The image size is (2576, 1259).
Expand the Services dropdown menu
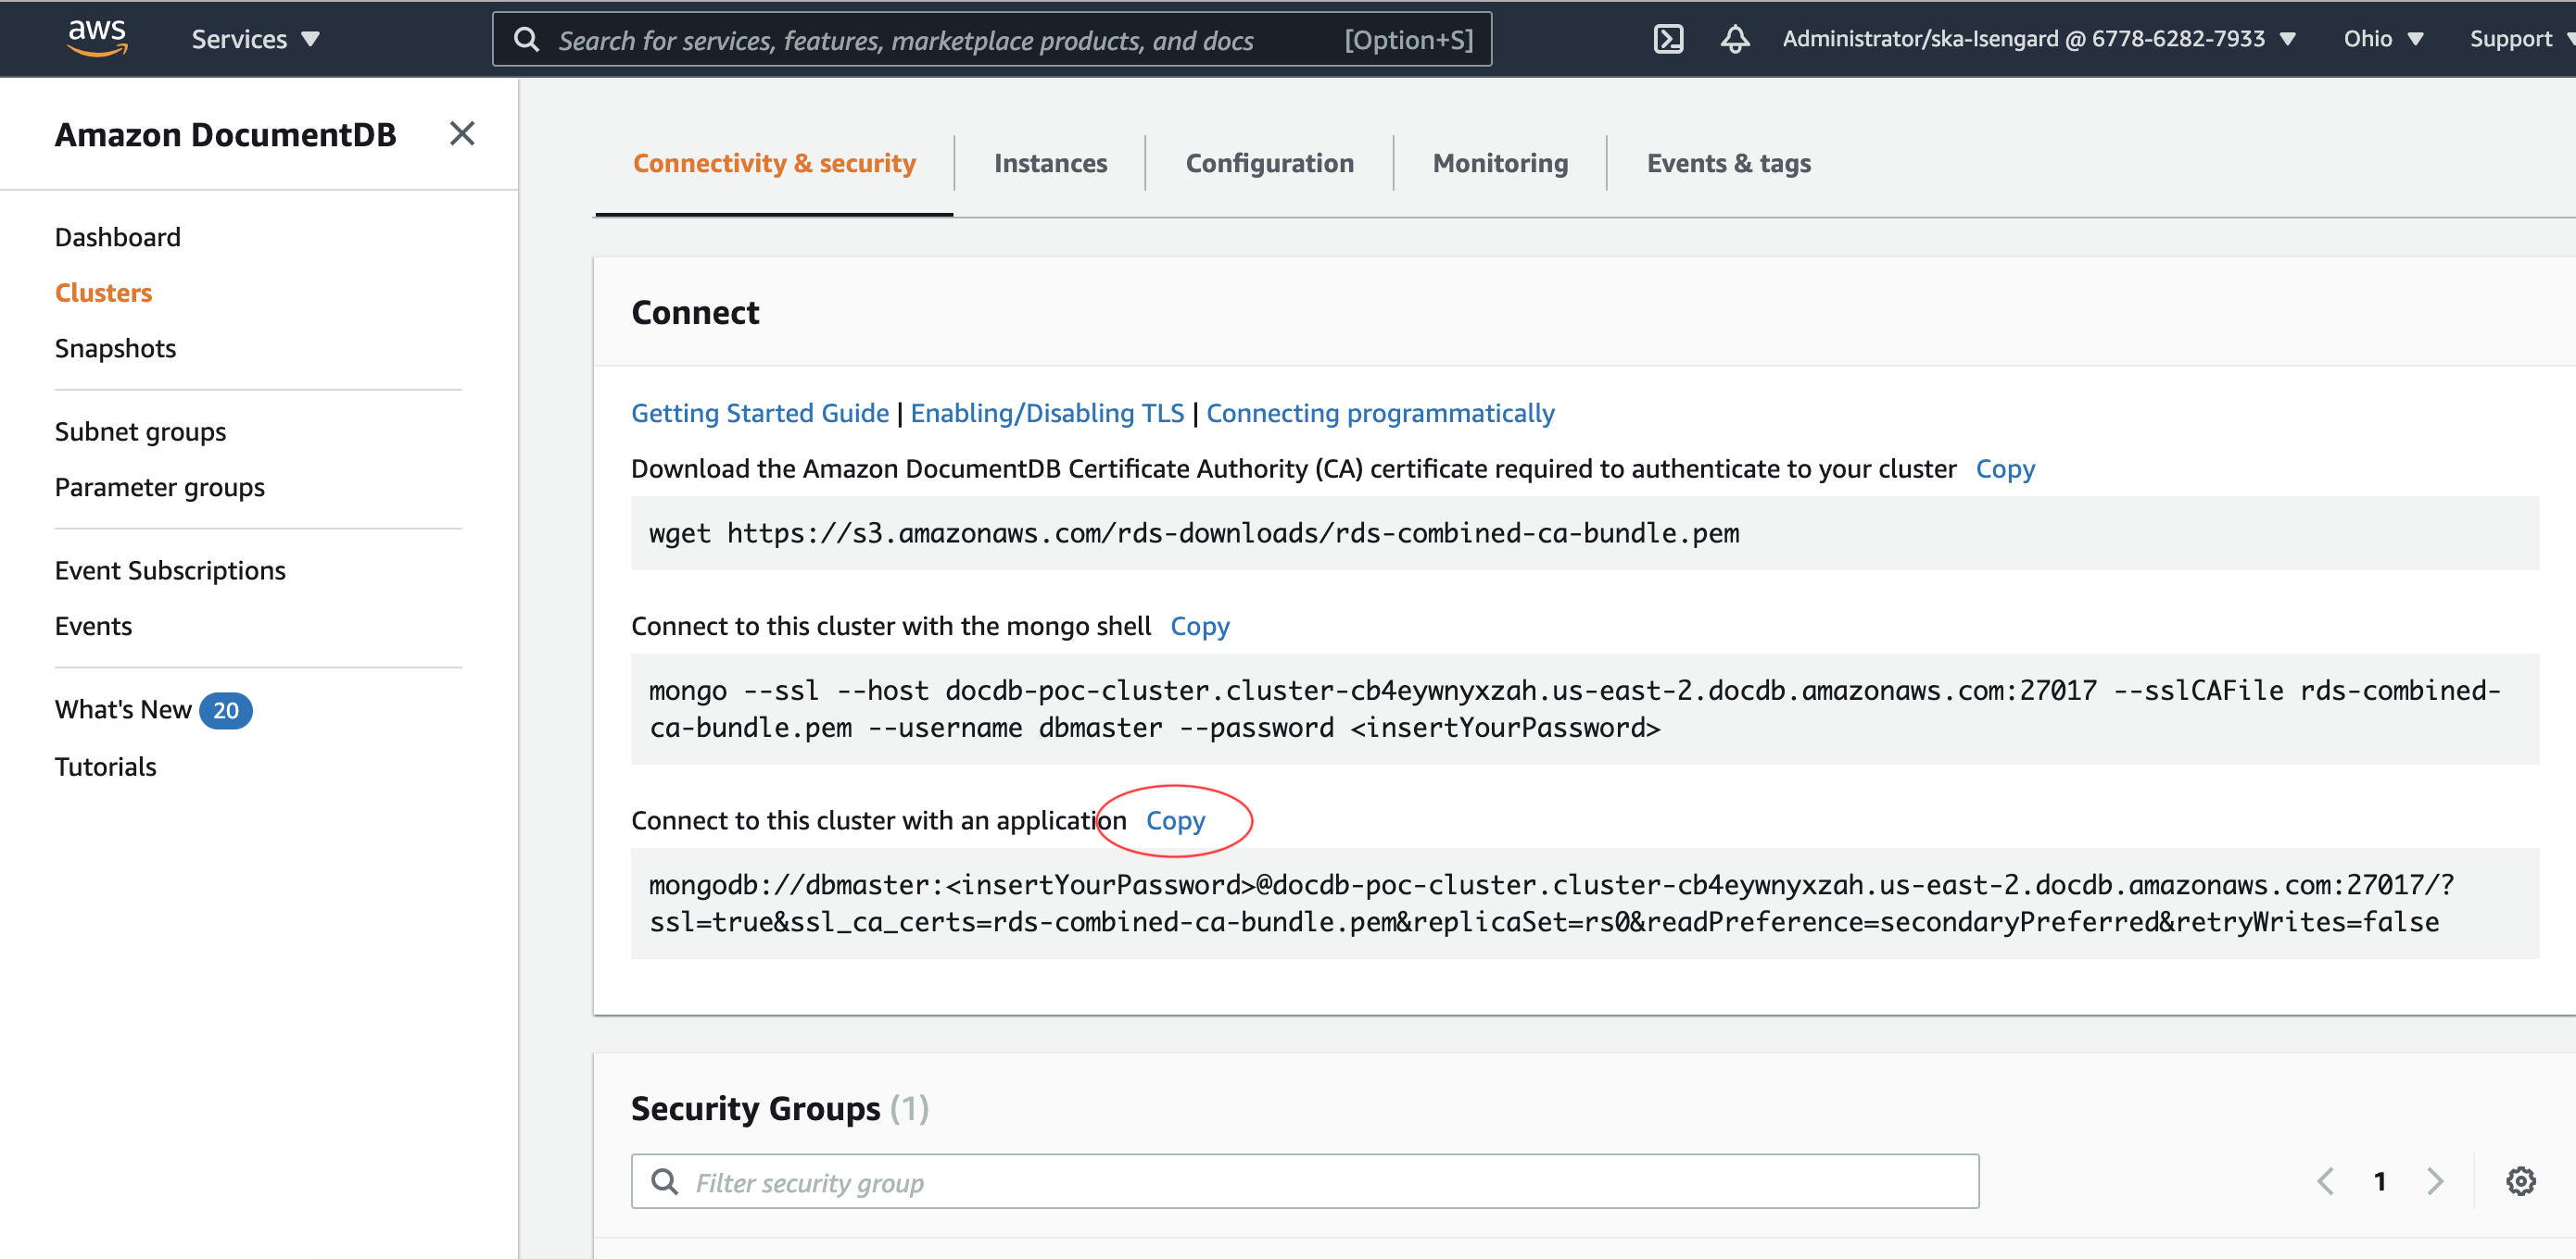point(255,39)
